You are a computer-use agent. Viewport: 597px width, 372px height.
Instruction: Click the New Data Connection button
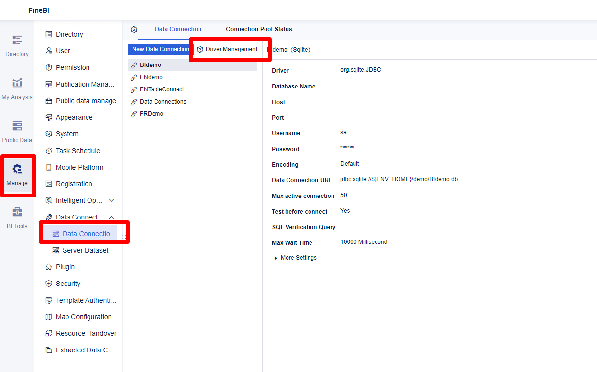tap(161, 49)
